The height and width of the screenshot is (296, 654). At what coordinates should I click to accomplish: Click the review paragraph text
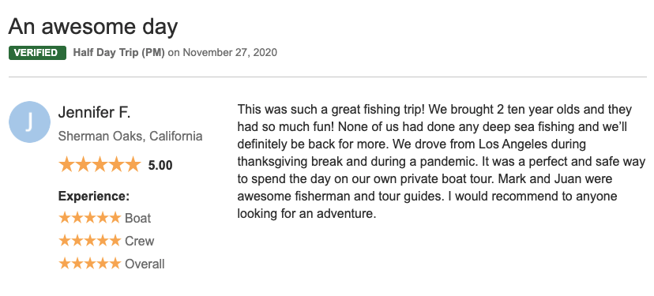tap(442, 162)
